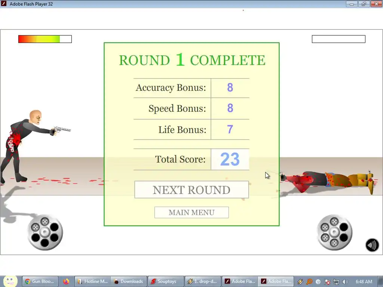Click the Accuracy Bonus label

(171, 87)
